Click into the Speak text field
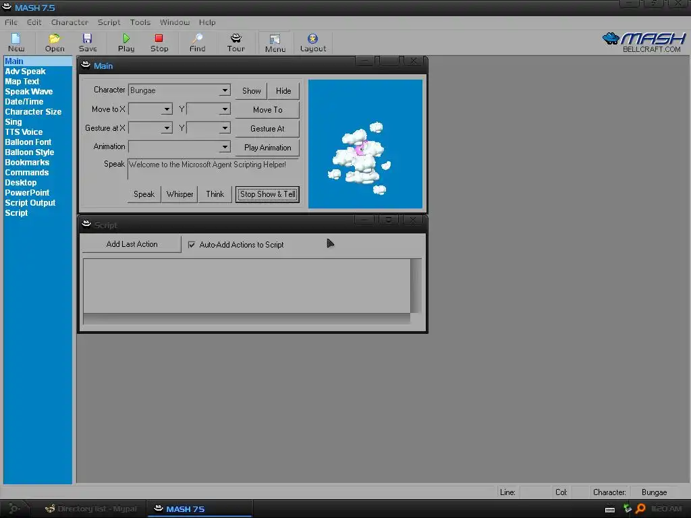This screenshot has height=518, width=691. pyautogui.click(x=213, y=169)
